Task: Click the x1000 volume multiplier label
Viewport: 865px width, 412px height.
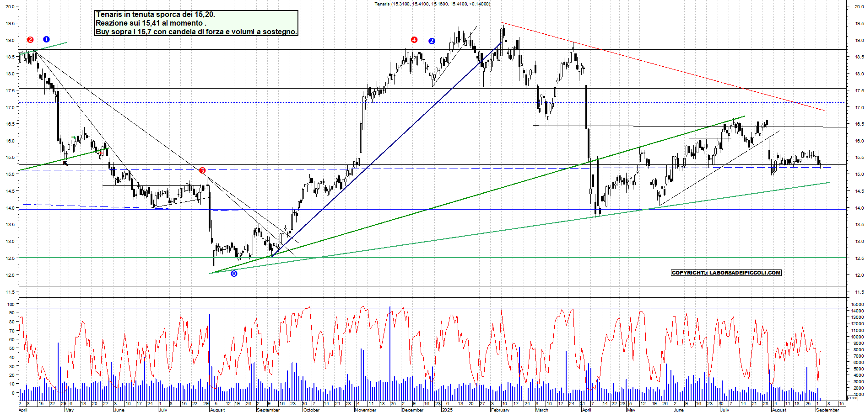Action: [852, 398]
